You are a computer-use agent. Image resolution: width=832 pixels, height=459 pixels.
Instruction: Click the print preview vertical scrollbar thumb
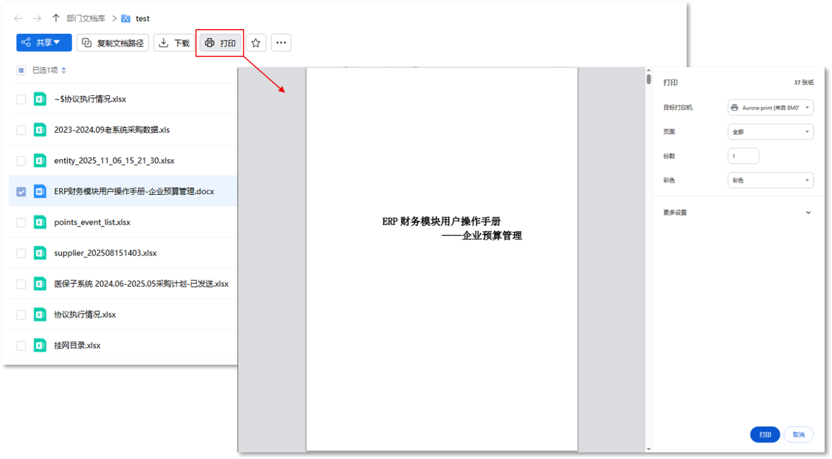coord(648,79)
